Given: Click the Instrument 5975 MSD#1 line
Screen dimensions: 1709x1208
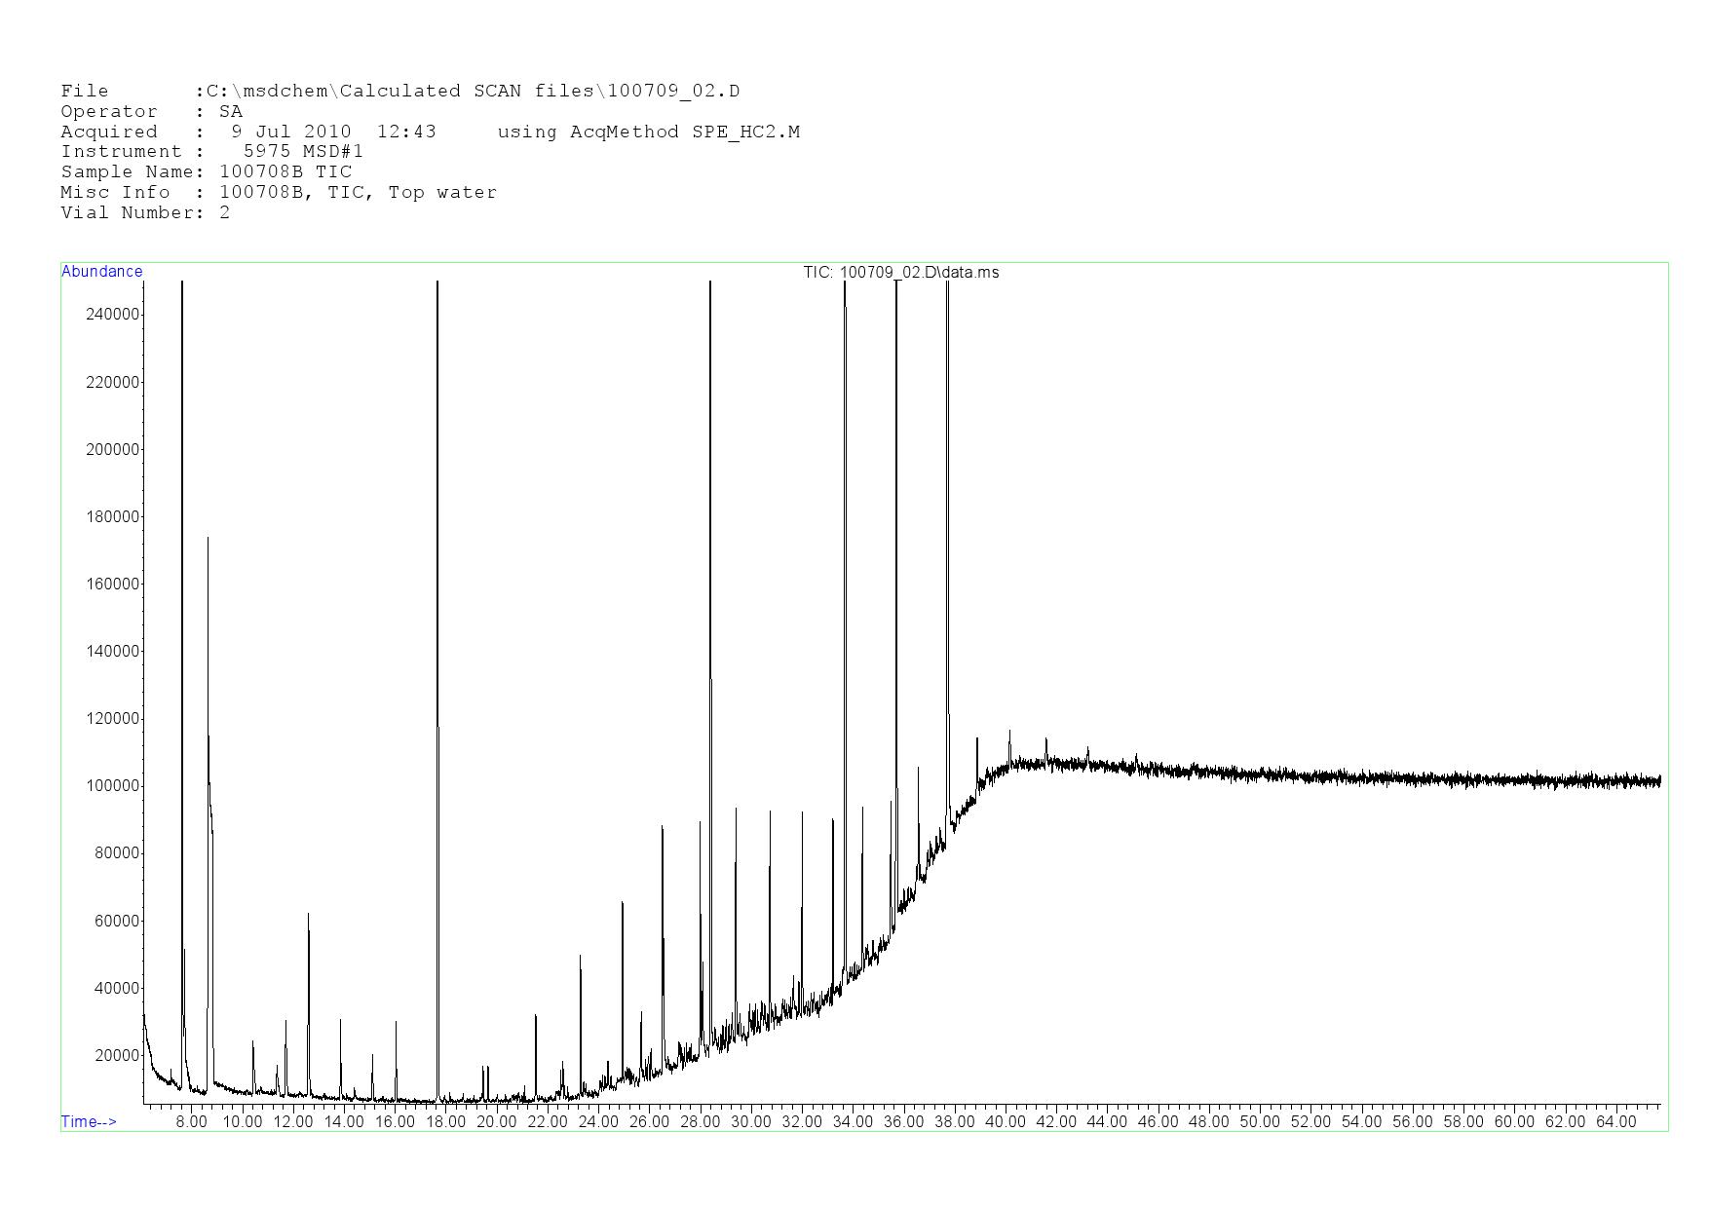Looking at the screenshot, I should (x=211, y=152).
